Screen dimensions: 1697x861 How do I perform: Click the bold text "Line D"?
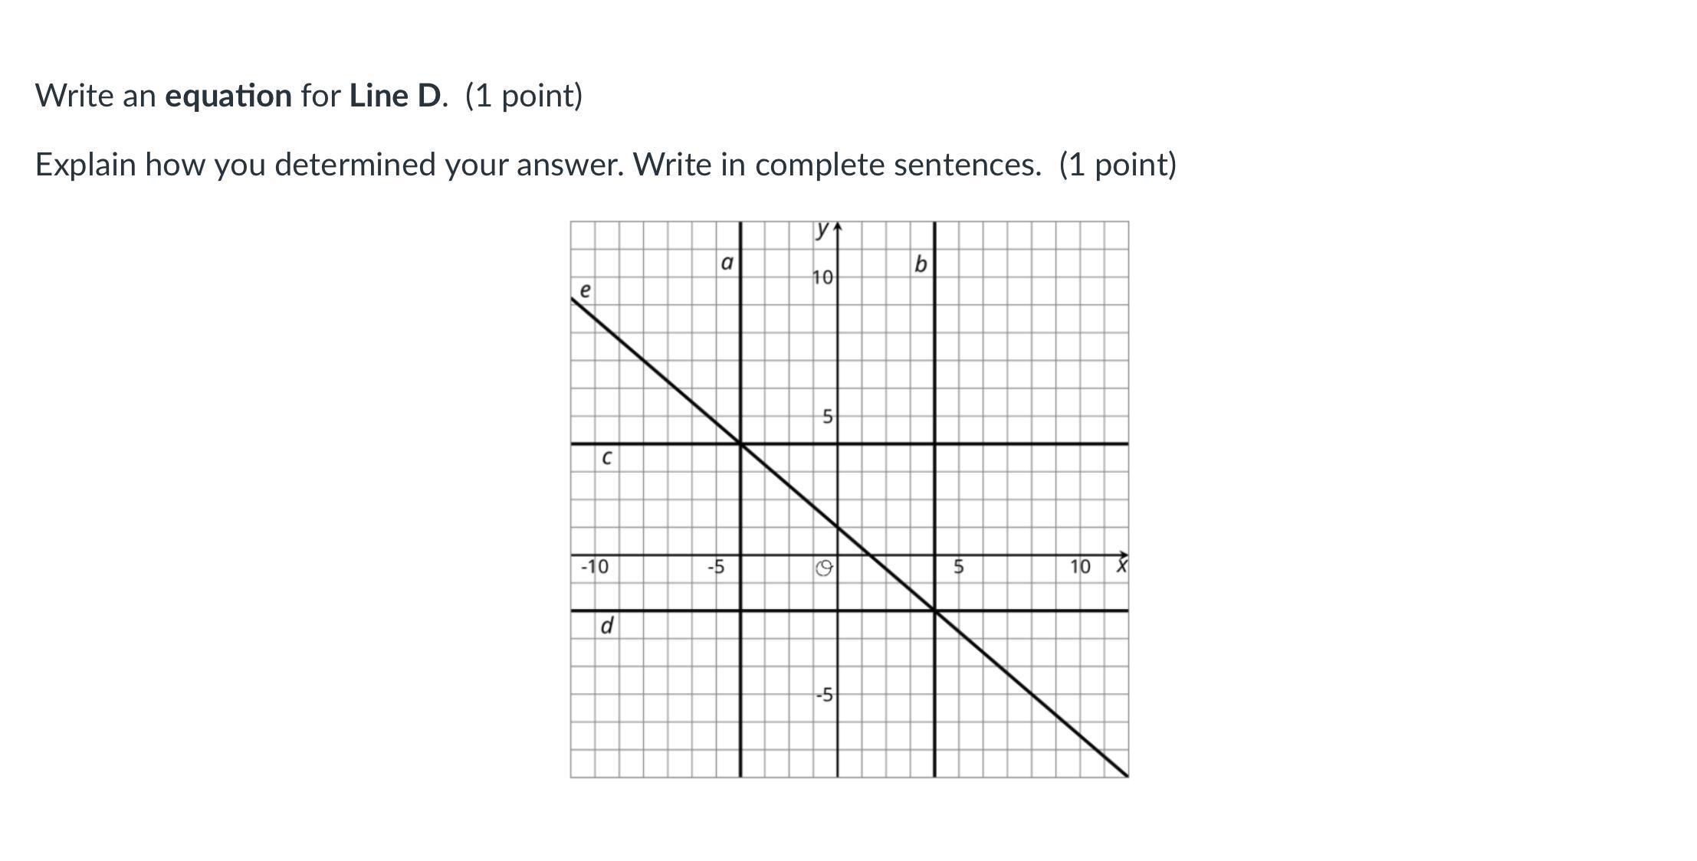(395, 97)
